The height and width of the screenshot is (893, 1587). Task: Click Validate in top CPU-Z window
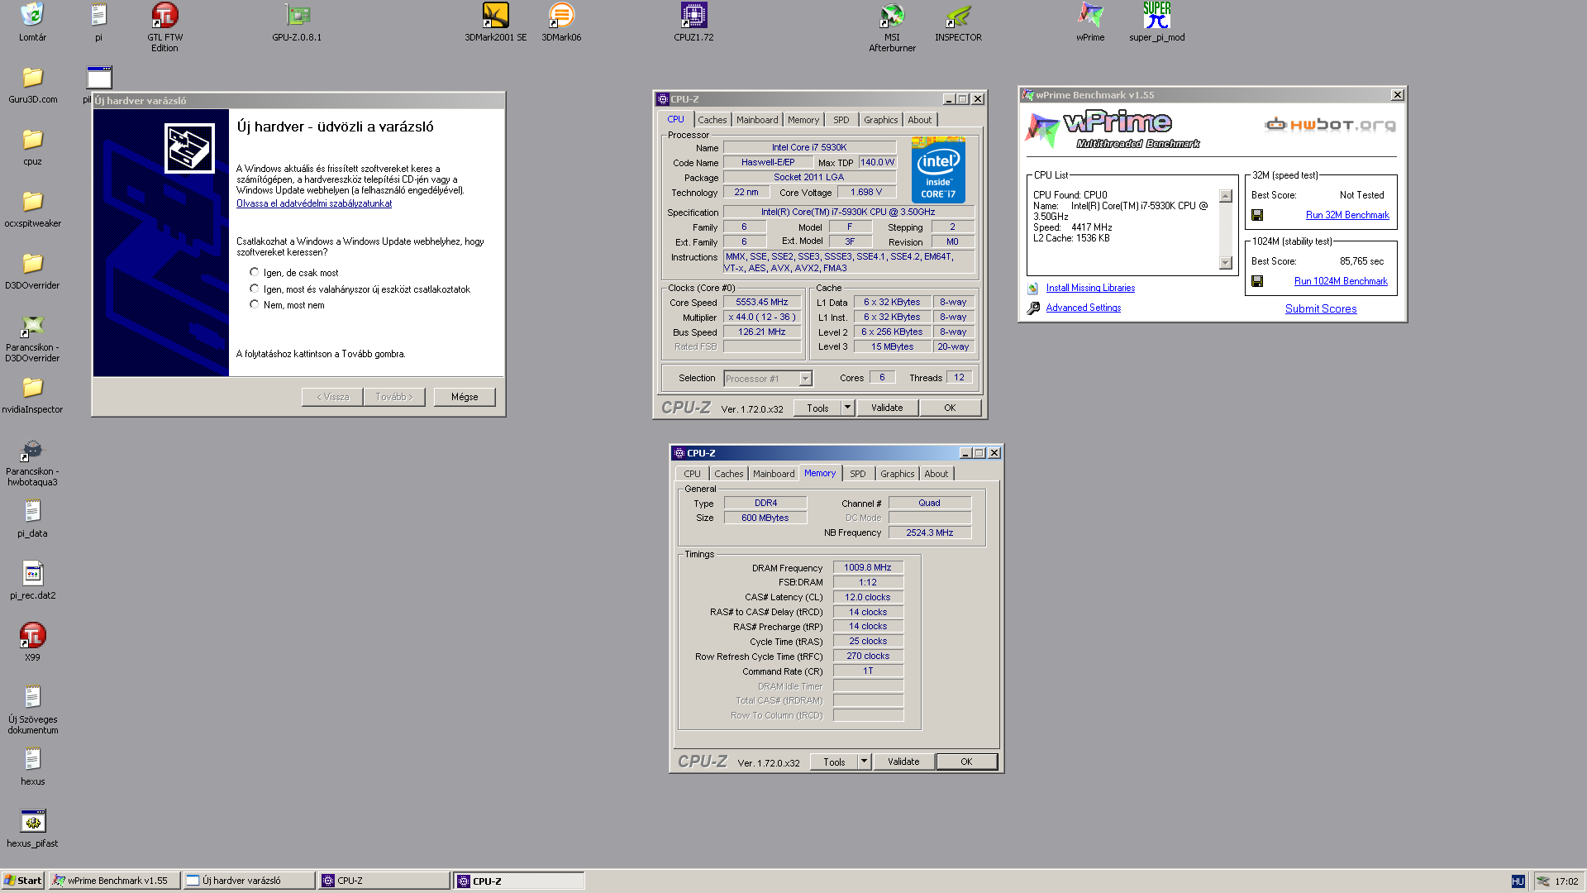click(x=886, y=408)
